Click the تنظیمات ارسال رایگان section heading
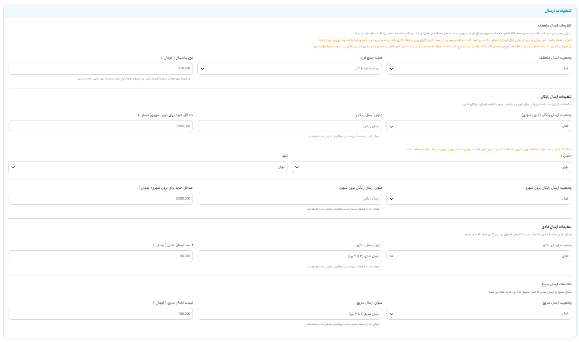The image size is (579, 342). (x=556, y=97)
